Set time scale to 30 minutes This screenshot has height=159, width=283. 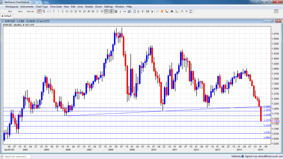pyautogui.click(x=76, y=11)
